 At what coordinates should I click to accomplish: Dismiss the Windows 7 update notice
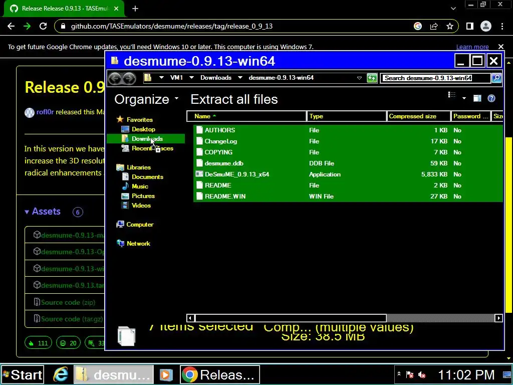500,47
